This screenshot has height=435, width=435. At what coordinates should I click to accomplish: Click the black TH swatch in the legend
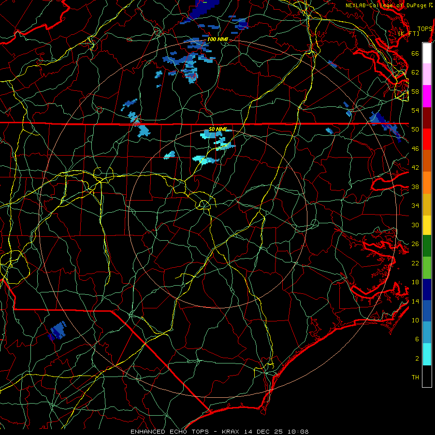[x=427, y=376]
